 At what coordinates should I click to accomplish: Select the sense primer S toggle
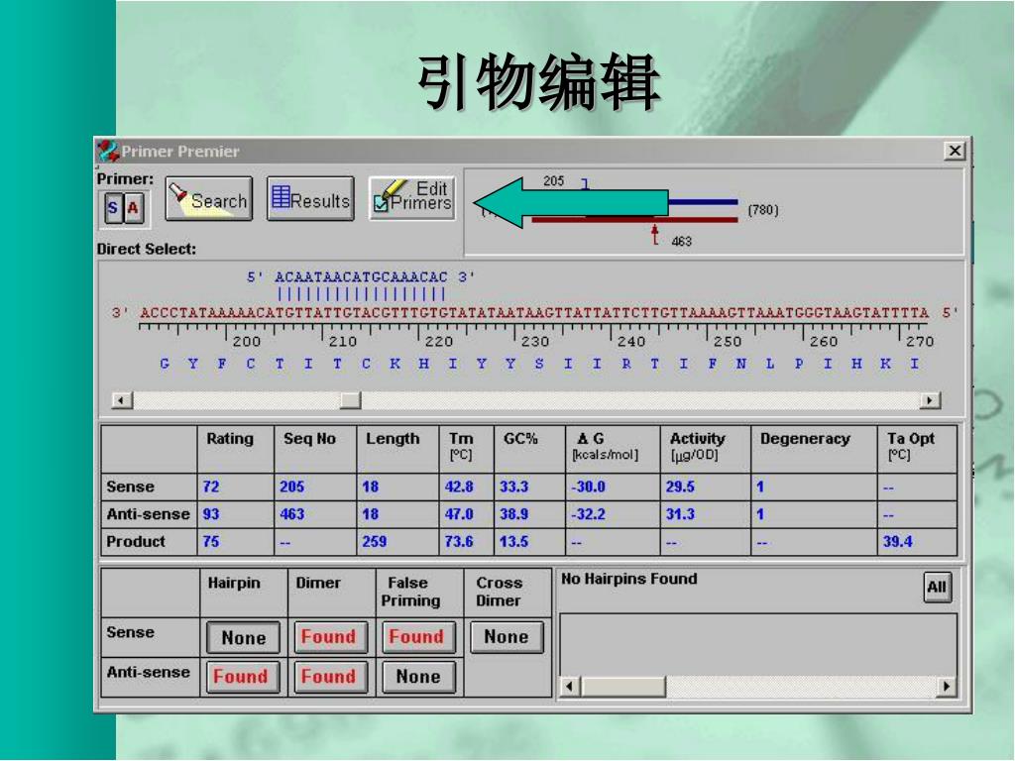click(x=113, y=208)
